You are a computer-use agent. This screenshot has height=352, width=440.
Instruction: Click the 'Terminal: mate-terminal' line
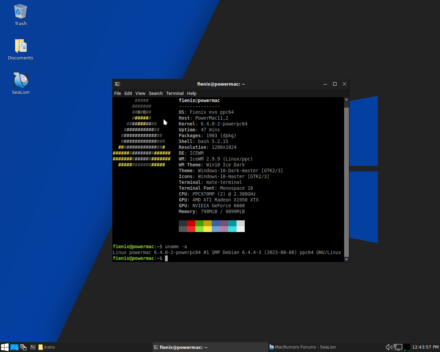pos(210,182)
